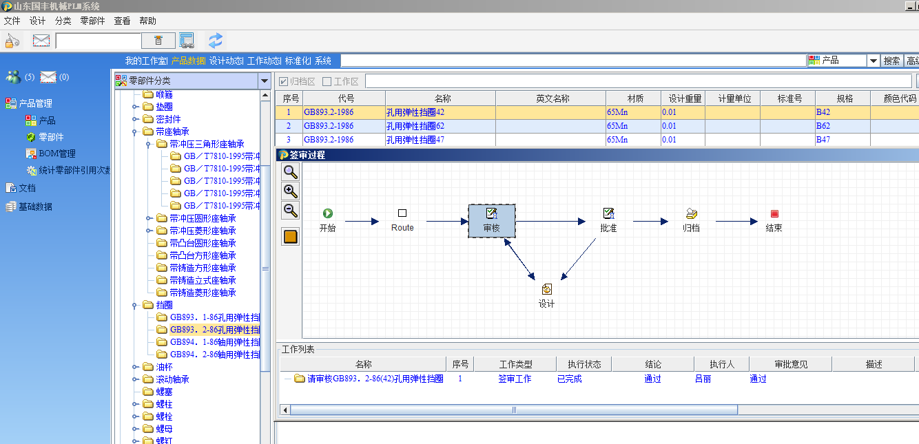This screenshot has height=444, width=919.
Task: Click the envelope mail icon in toolbar
Action: click(x=41, y=41)
